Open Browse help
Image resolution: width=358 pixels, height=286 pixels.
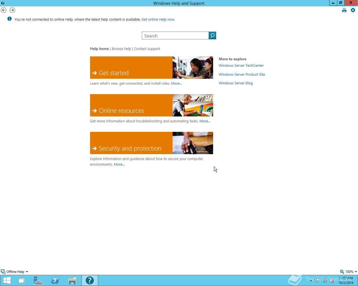pyautogui.click(x=121, y=49)
